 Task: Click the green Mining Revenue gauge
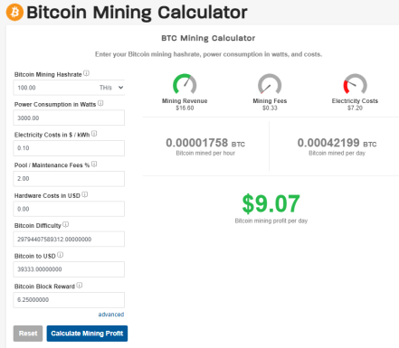(x=185, y=84)
